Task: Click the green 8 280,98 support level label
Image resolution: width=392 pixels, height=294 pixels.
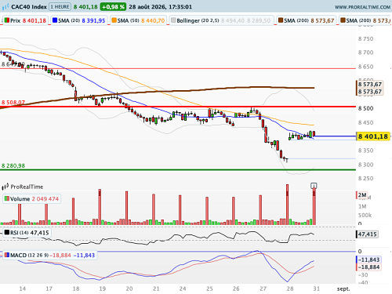Action: (x=13, y=165)
